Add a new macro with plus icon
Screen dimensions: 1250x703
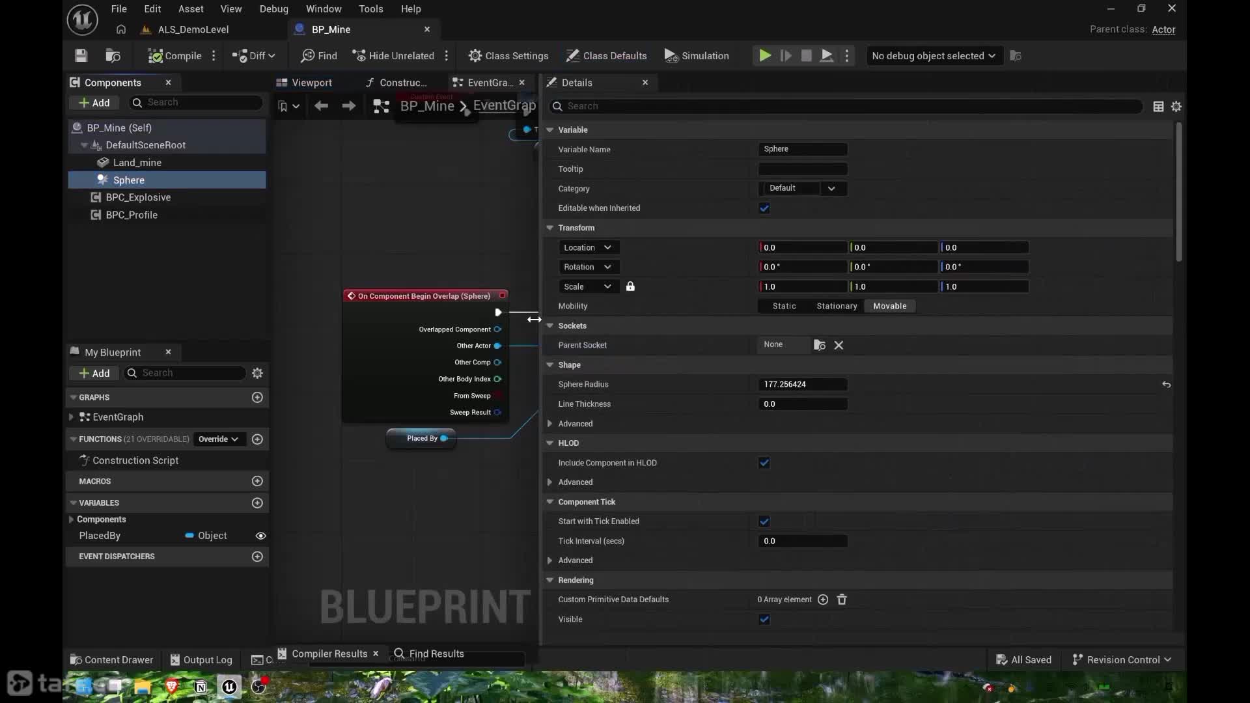[257, 482]
